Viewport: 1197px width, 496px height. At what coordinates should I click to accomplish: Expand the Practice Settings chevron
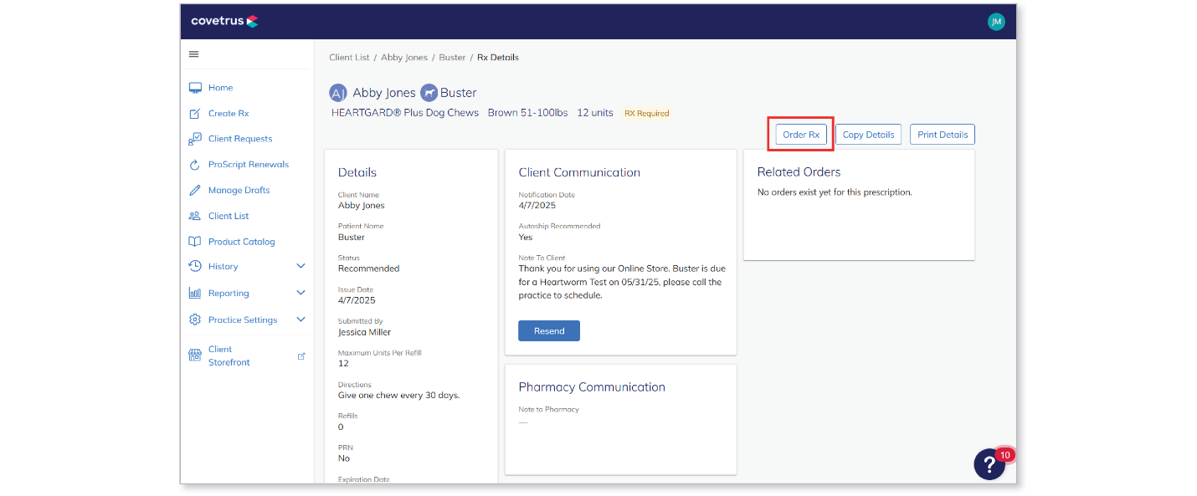coord(301,320)
